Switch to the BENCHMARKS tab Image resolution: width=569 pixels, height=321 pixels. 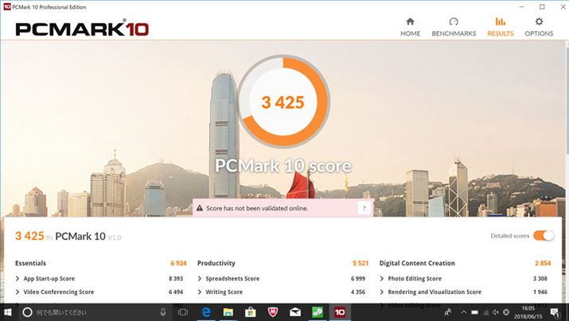point(454,27)
